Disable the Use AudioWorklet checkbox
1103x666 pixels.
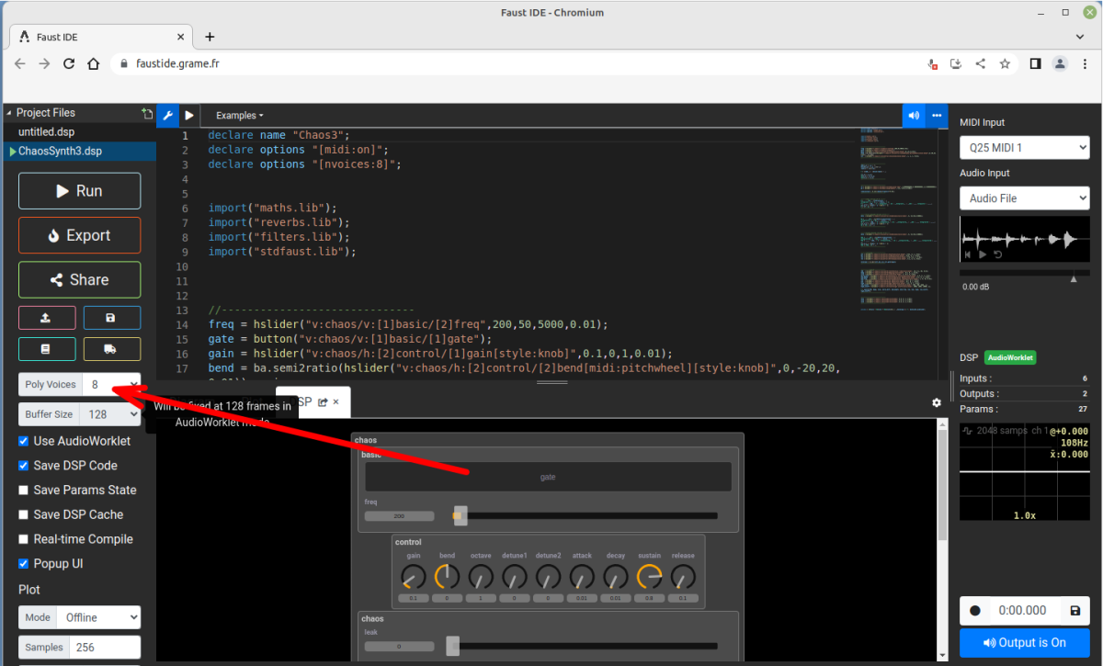[24, 441]
